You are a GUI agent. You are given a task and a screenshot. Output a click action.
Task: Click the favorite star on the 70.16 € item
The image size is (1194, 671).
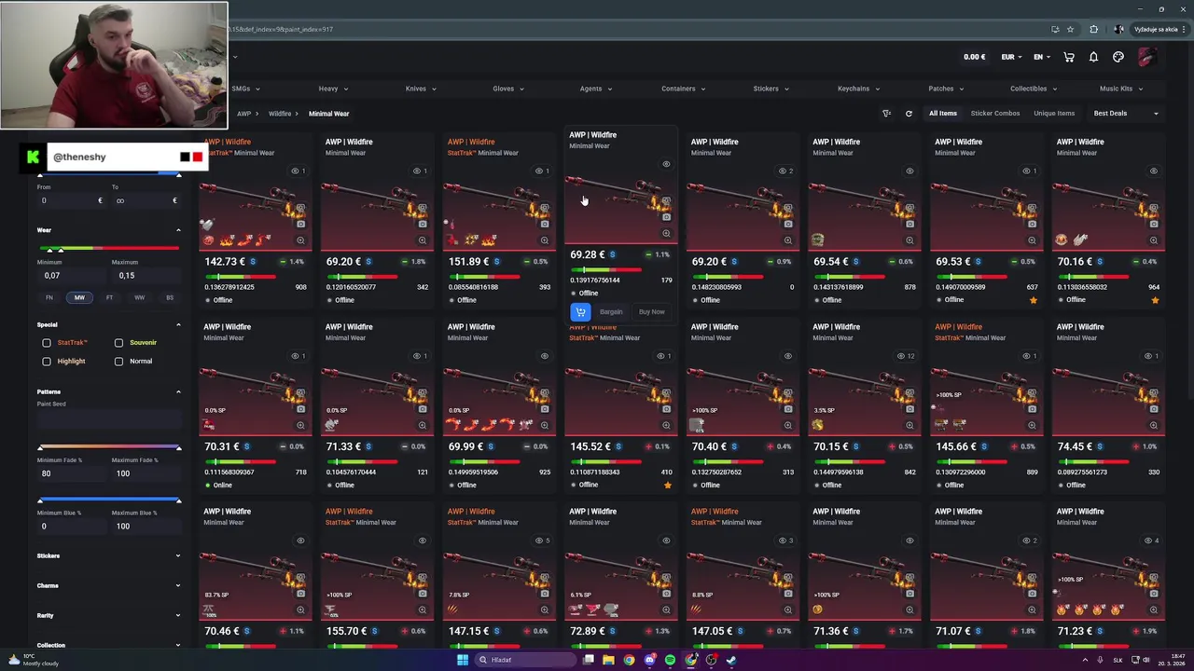coord(1155,300)
